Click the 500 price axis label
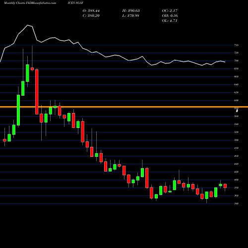 (237, 140)
